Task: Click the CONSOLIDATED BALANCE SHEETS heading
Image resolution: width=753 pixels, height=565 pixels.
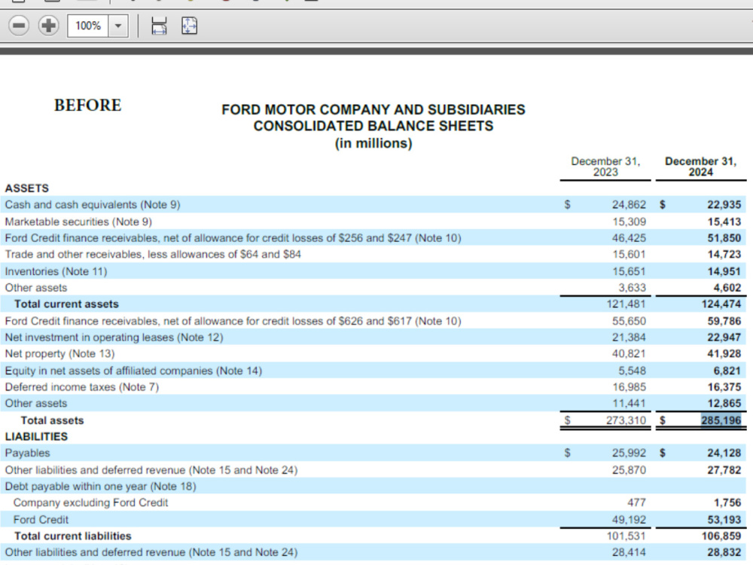Action: 373,126
